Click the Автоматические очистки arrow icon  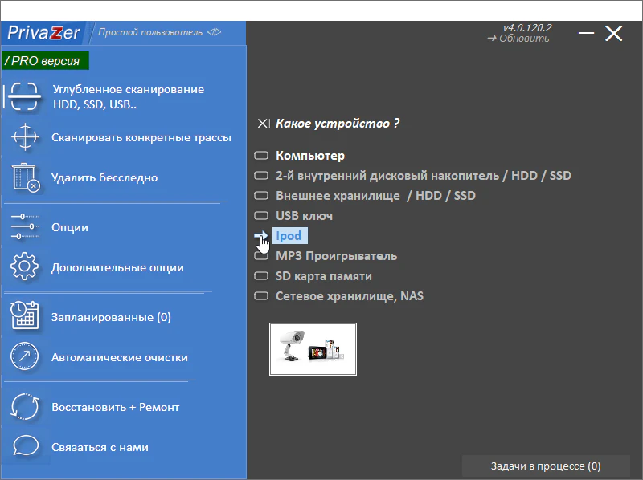[25, 357]
